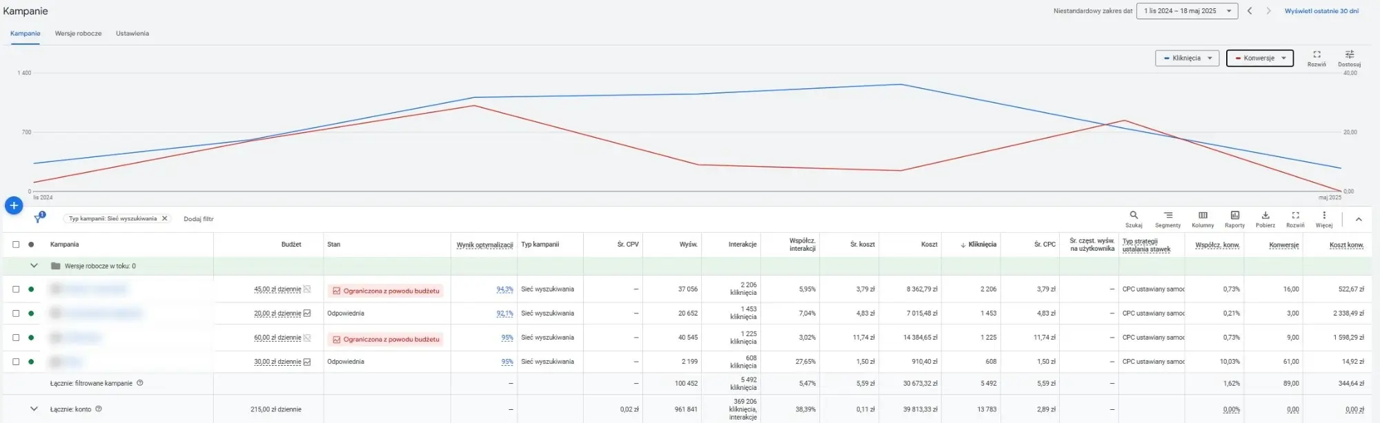Sort by the Budżet column header
This screenshot has width=1380, height=423.
point(291,245)
